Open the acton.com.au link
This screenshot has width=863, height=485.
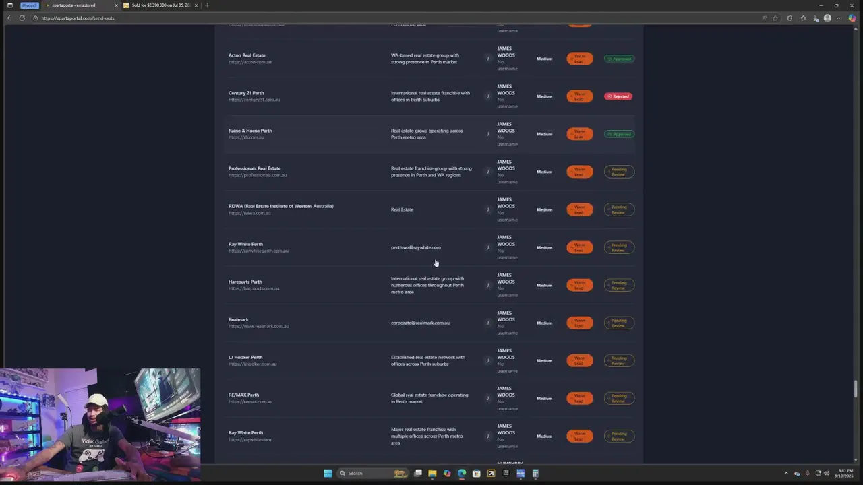click(250, 62)
